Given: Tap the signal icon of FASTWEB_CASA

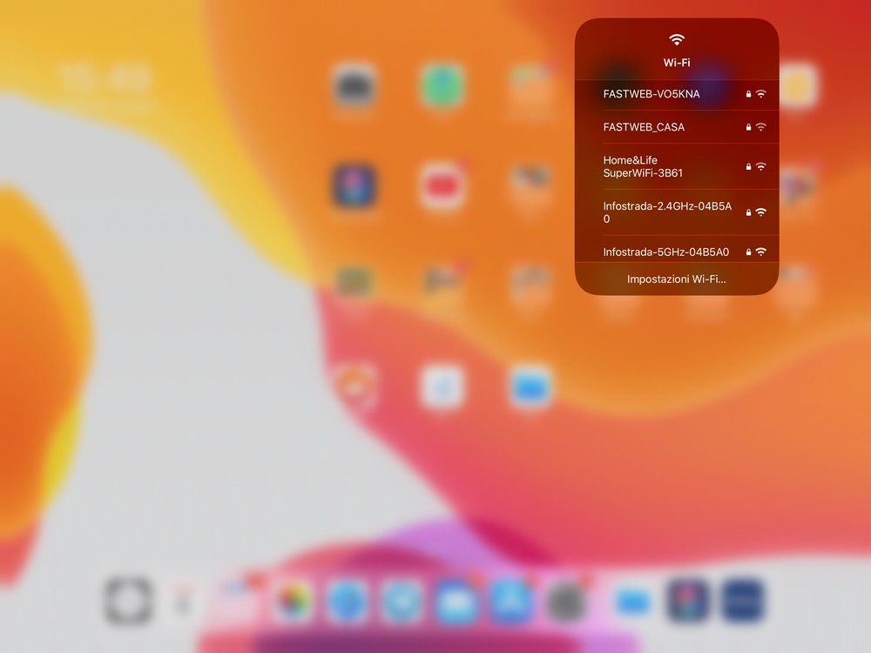Looking at the screenshot, I should (x=761, y=127).
